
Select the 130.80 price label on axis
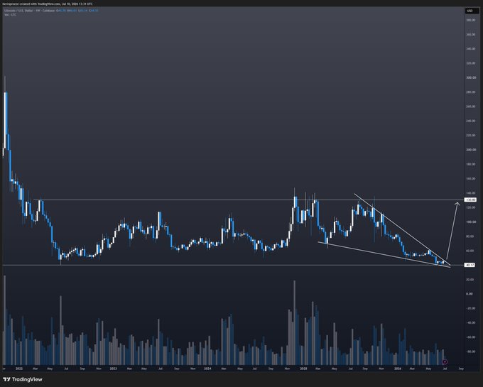click(x=471, y=200)
